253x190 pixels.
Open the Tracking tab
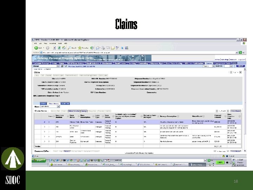click(132, 63)
